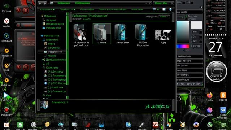
Task: Refresh the Explorer address bar
Action: [150, 3]
